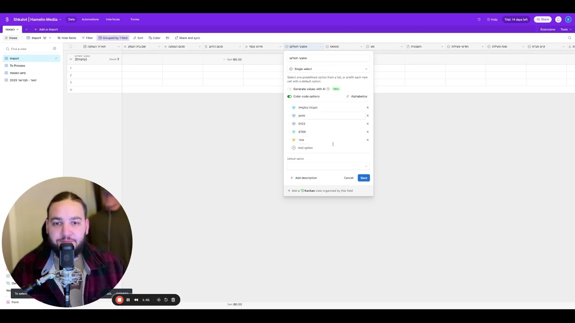The image size is (575, 323).
Task: Toggle Color-code options switch
Action: 289,96
